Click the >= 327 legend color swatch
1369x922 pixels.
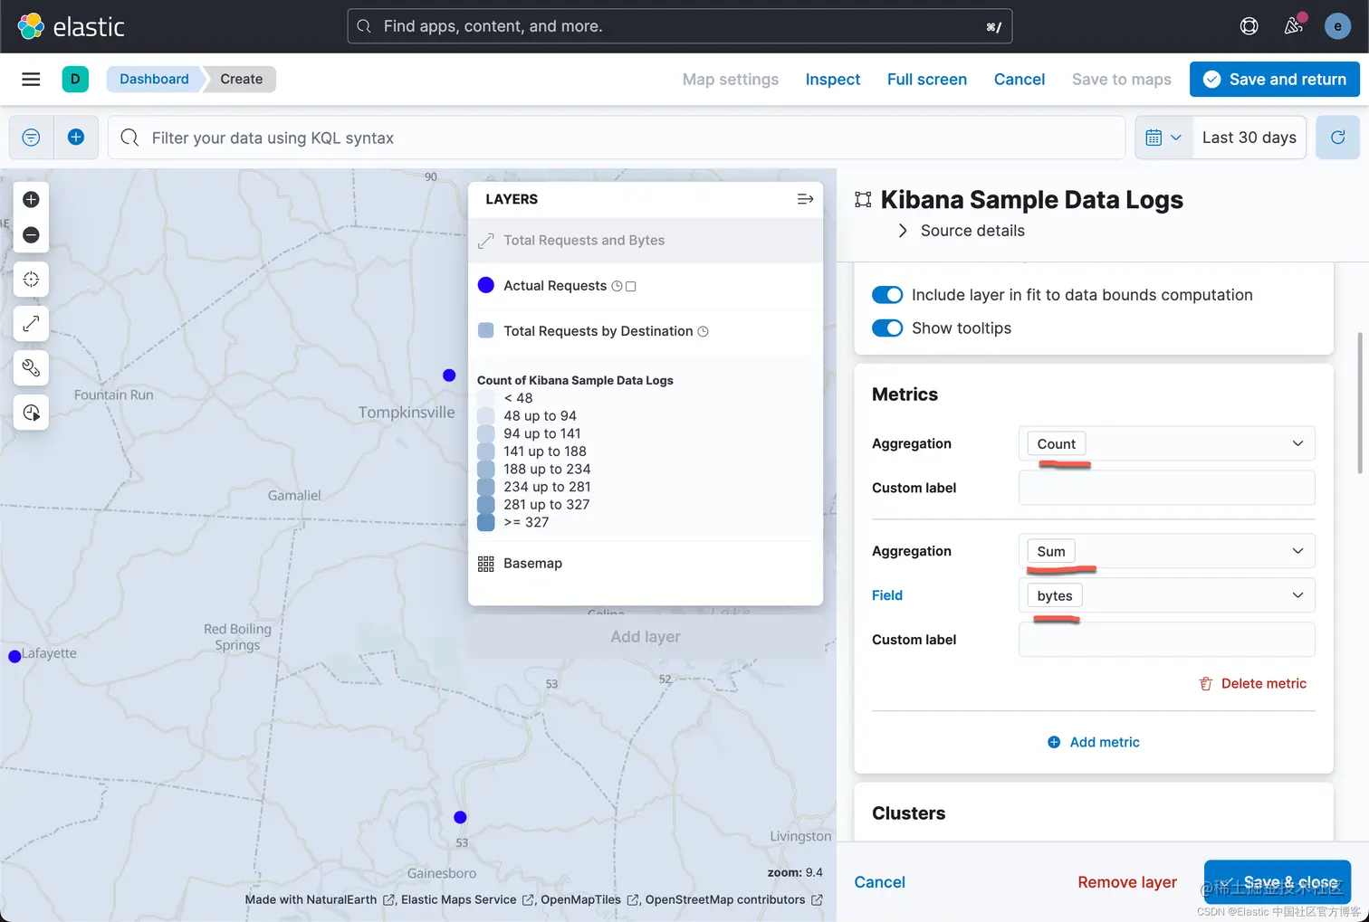coord(486,522)
